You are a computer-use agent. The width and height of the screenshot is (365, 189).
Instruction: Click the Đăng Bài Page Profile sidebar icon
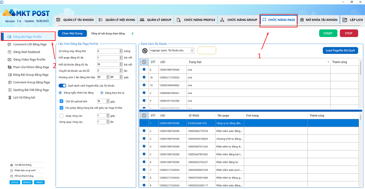click(9, 37)
